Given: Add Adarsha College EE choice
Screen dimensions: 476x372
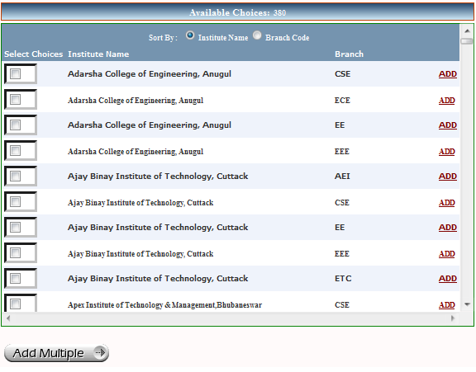Looking at the screenshot, I should pyautogui.click(x=447, y=125).
